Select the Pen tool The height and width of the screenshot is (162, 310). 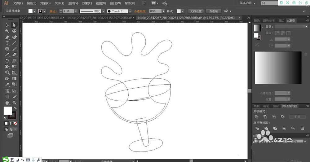7,37
